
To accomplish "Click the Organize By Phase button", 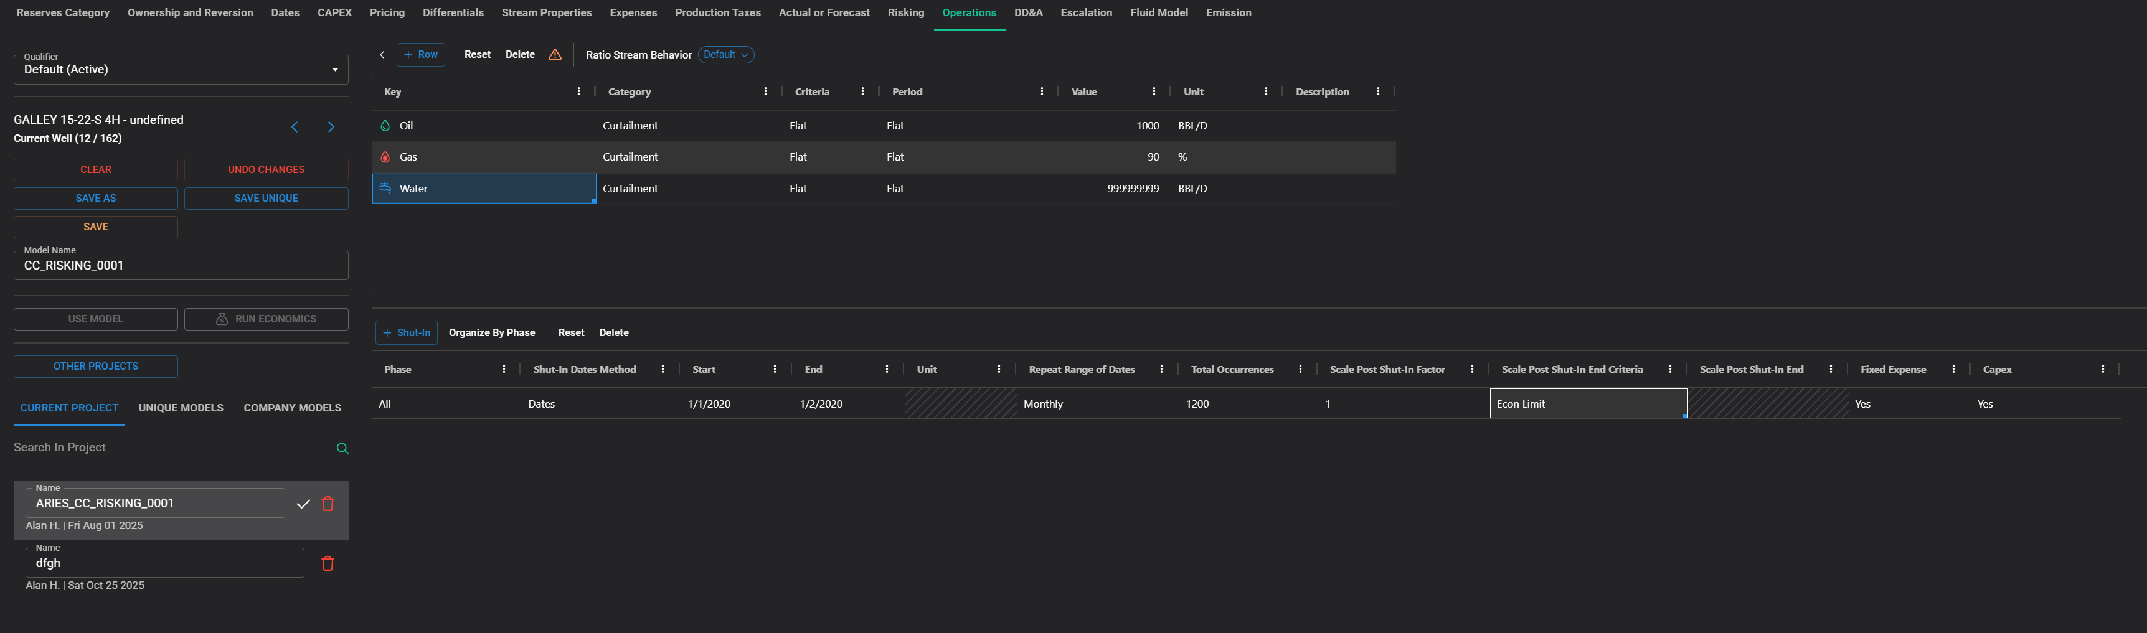I will coord(492,332).
